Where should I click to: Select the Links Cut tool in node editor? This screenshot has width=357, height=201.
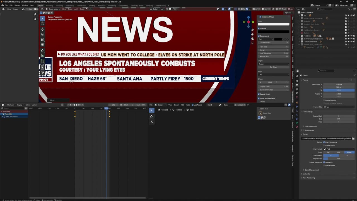[x=152, y=122]
